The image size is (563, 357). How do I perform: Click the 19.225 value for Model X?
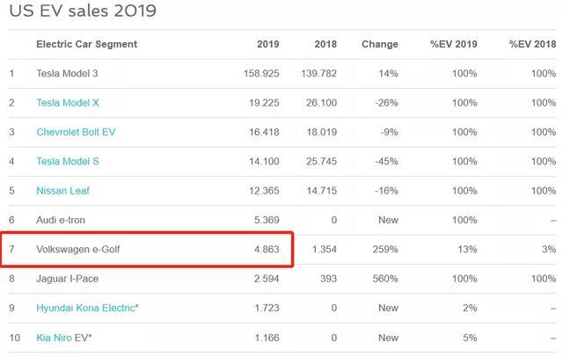[264, 103]
